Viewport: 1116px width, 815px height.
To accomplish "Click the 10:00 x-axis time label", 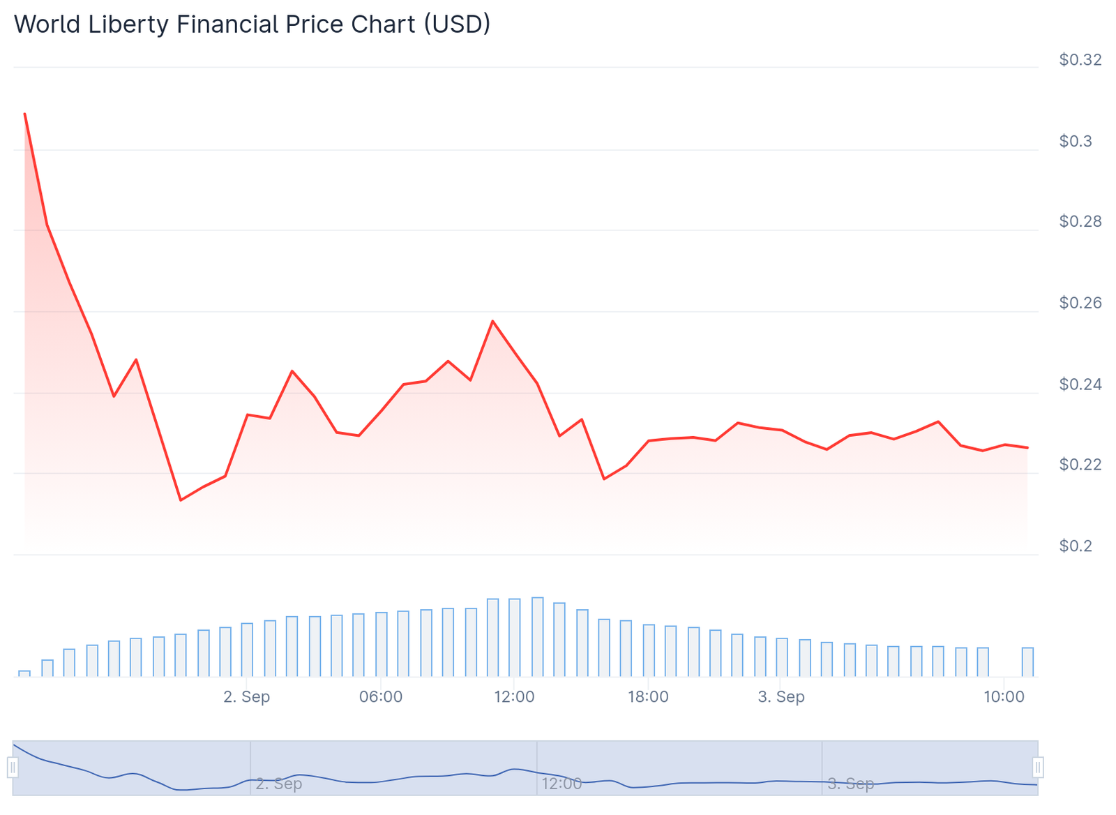I will point(1004,696).
